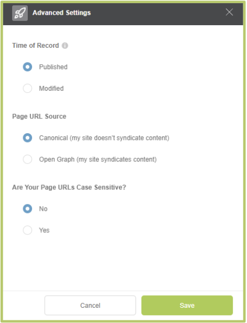This screenshot has width=247, height=323.
Task: Select the Yes radio button for case sensitivity
Action: pos(27,230)
